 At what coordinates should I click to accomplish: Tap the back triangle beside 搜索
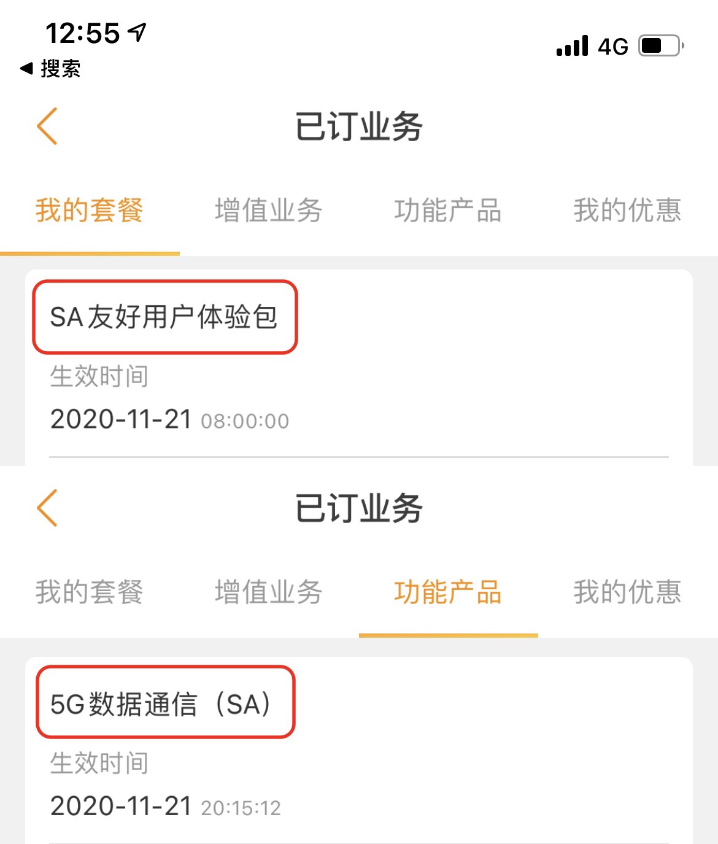coord(26,68)
